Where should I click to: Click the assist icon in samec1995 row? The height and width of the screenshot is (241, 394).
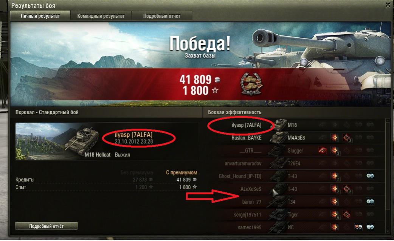pyautogui.click(x=358, y=227)
